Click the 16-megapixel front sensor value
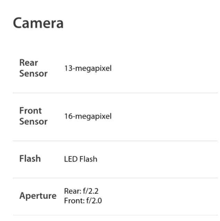 click(88, 116)
